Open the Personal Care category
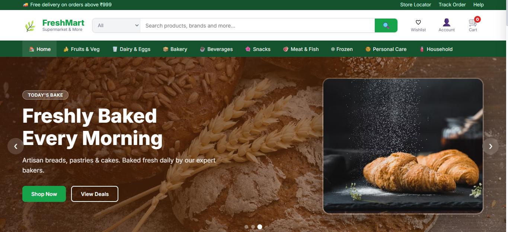The image size is (508, 232). click(386, 49)
